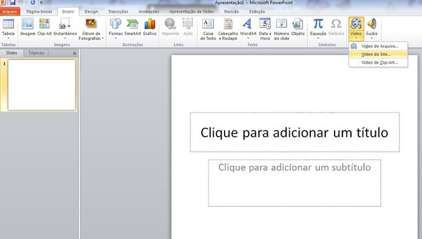Switch to the Revisão tab
422x239 pixels.
[x=231, y=11]
